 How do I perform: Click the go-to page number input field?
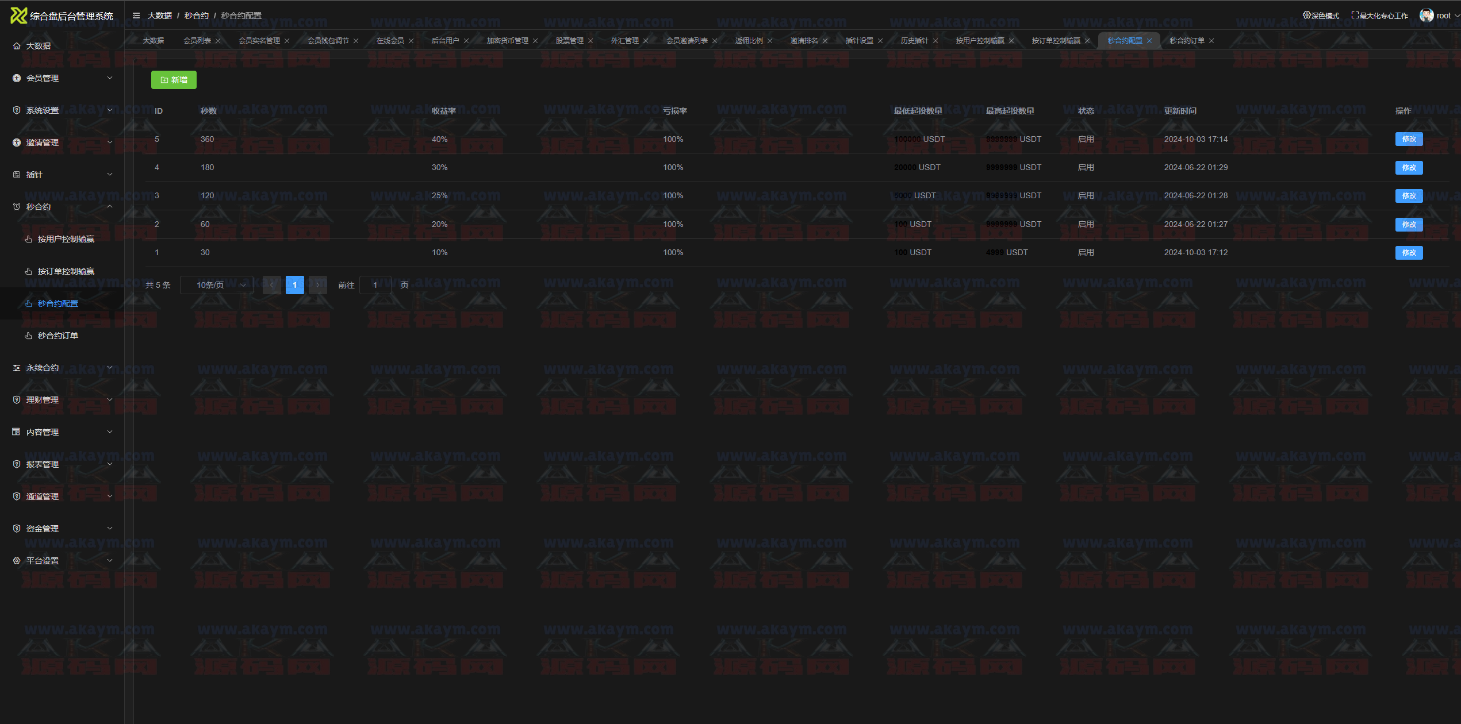click(x=375, y=285)
